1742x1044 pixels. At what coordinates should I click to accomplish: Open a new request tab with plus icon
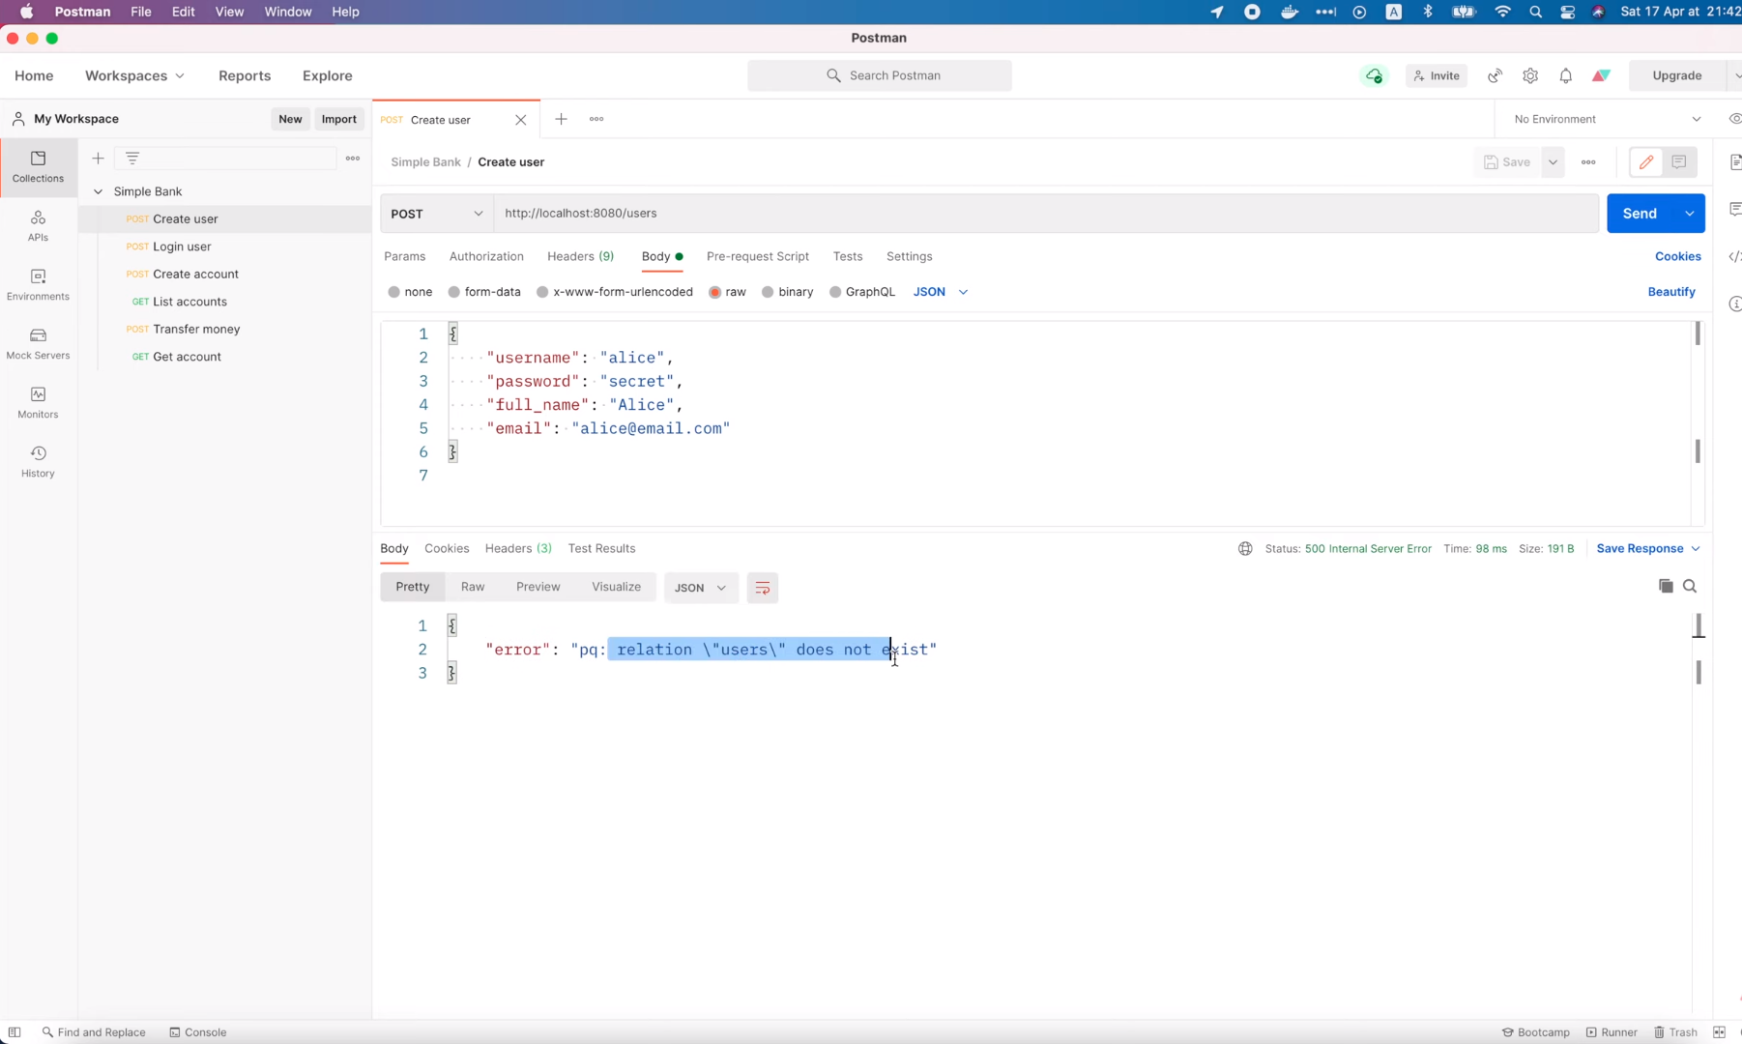pos(561,119)
